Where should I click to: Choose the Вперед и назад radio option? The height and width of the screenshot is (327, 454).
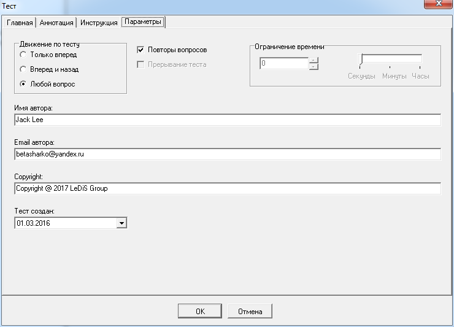(23, 69)
